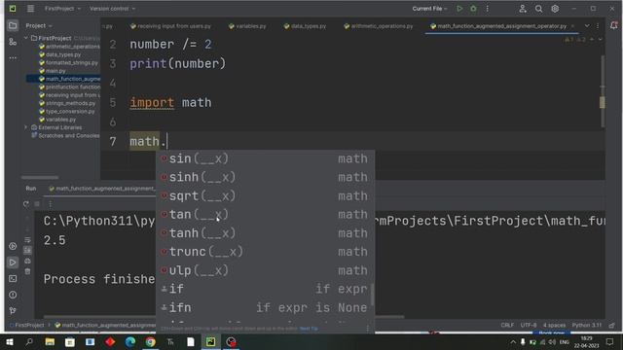Open Run panel more options
Screen dimensions: 623x350
point(50,204)
